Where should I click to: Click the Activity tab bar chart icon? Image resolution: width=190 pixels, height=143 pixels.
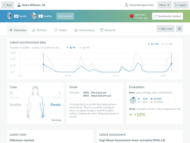[x=33, y=30]
